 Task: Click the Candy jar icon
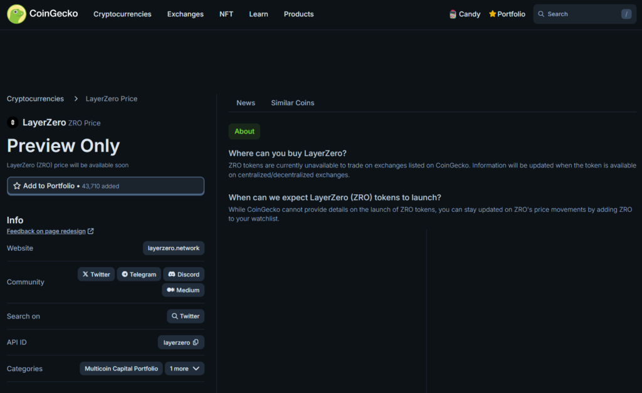click(453, 14)
